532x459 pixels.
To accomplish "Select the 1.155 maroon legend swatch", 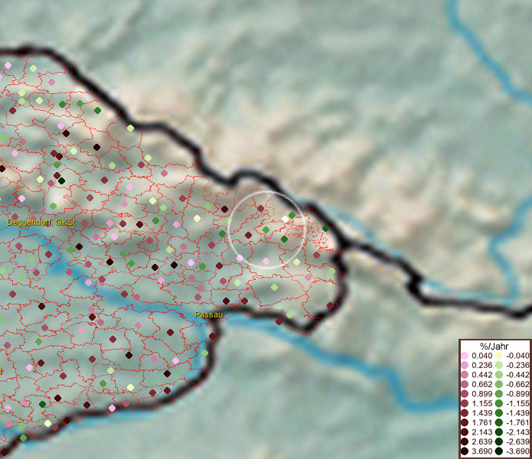I will pos(465,403).
